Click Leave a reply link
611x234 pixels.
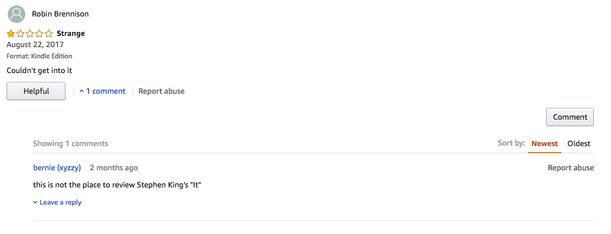(60, 202)
